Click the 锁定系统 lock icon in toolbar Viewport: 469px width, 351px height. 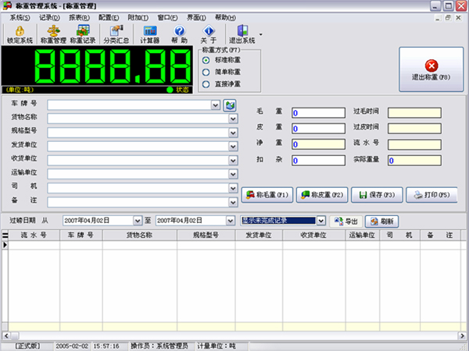(20, 34)
